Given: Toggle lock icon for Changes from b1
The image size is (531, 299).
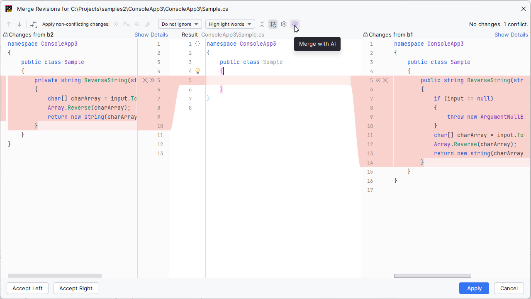Looking at the screenshot, I should tap(365, 35).
